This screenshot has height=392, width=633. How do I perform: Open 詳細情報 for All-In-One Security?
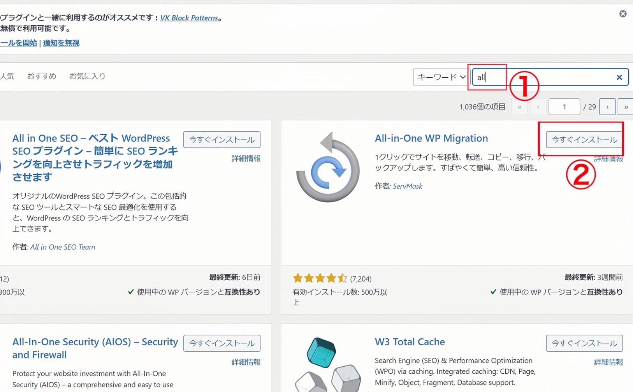[246, 362]
